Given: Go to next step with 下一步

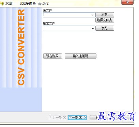Looking at the screenshot, I should (77, 117).
